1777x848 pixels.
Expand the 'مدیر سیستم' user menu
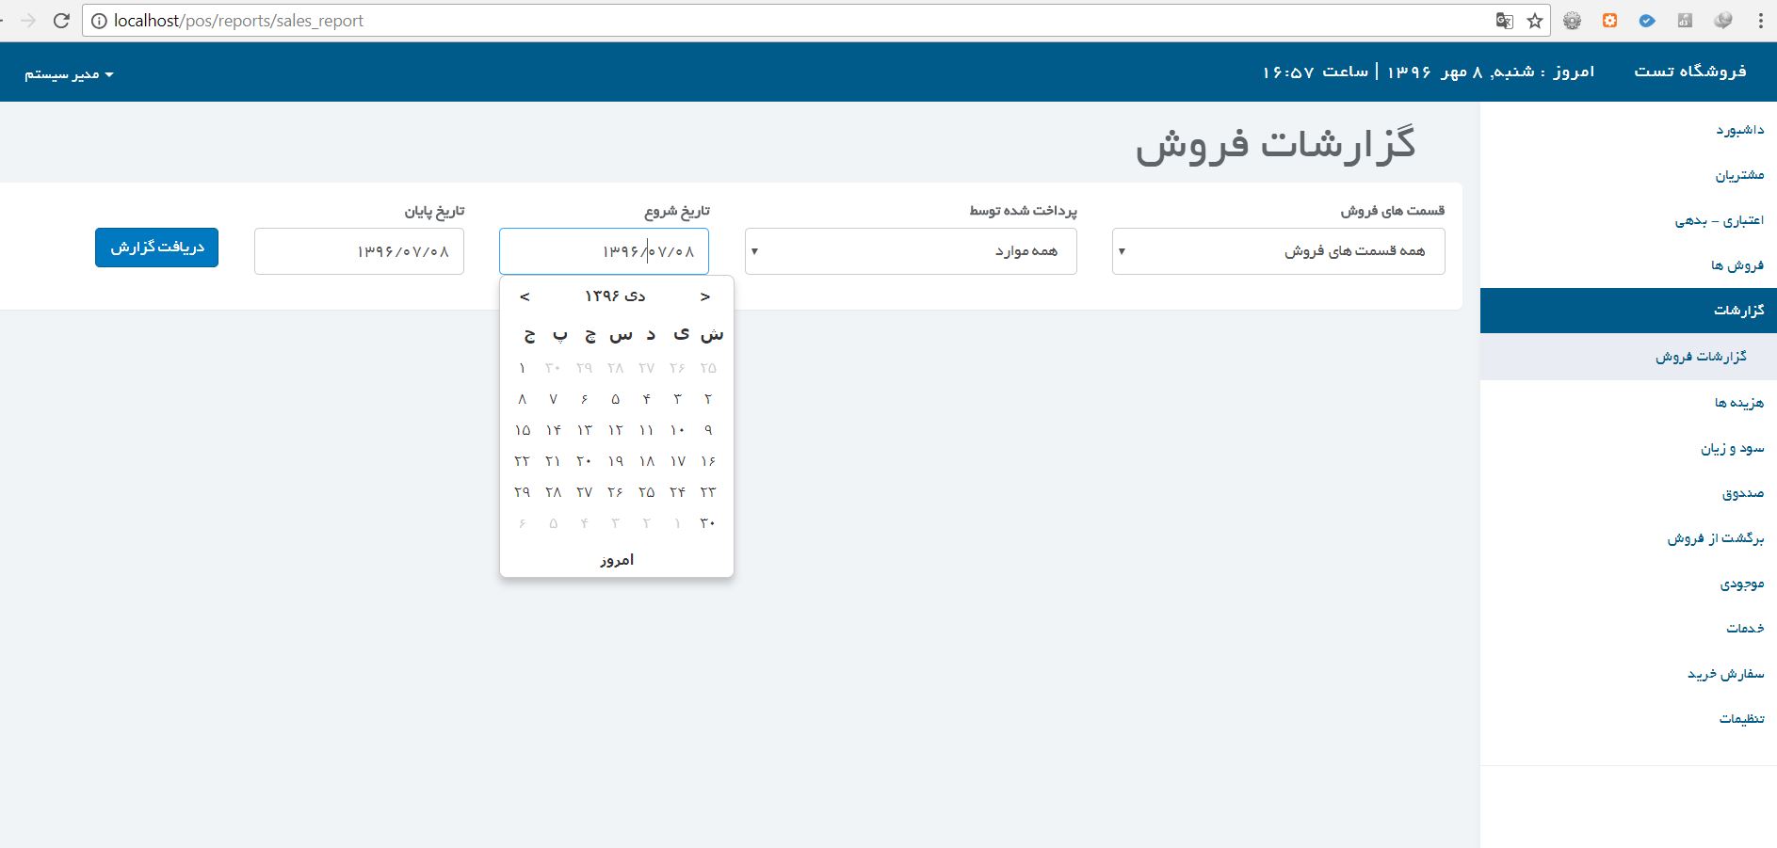point(69,74)
